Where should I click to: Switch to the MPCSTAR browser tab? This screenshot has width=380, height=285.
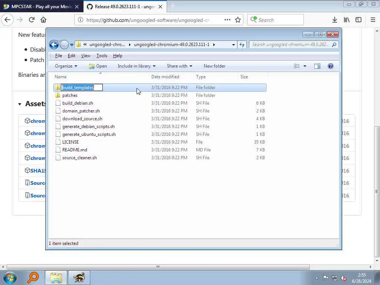(42, 7)
